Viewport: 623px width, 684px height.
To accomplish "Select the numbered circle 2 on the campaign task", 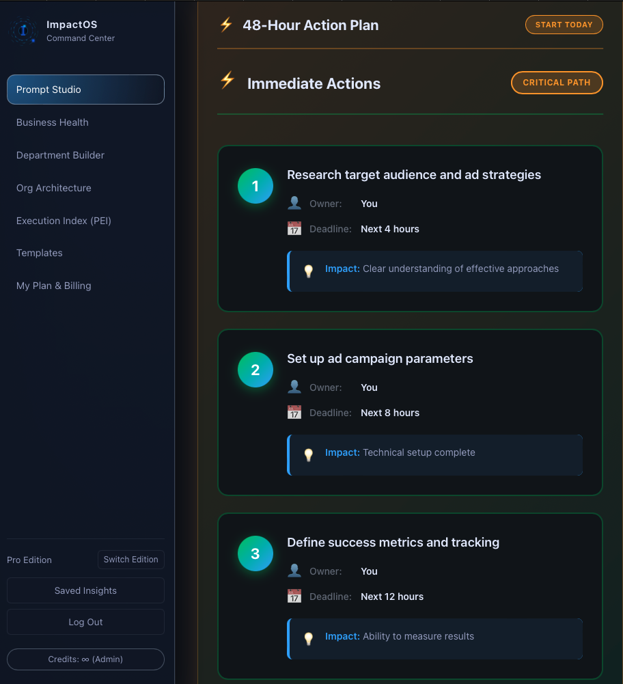I will pos(255,370).
